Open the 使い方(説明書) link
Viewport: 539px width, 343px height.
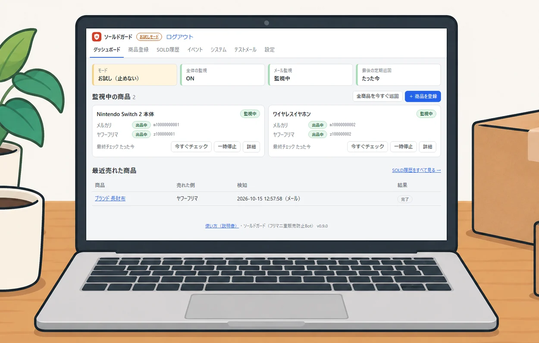point(222,226)
